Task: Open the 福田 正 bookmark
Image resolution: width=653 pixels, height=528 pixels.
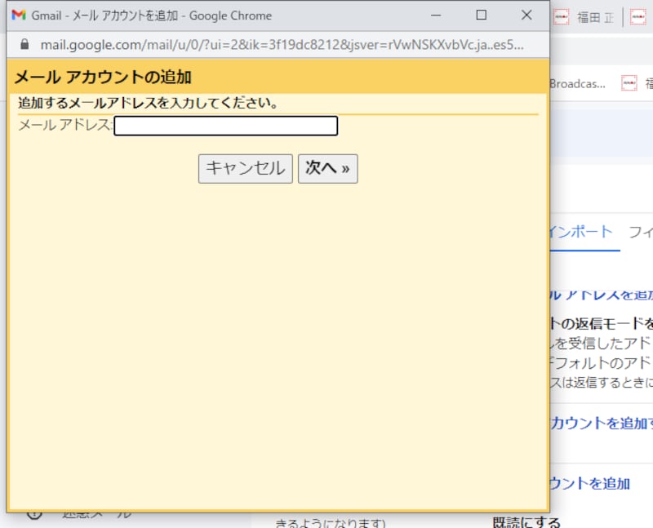Action: [x=594, y=18]
